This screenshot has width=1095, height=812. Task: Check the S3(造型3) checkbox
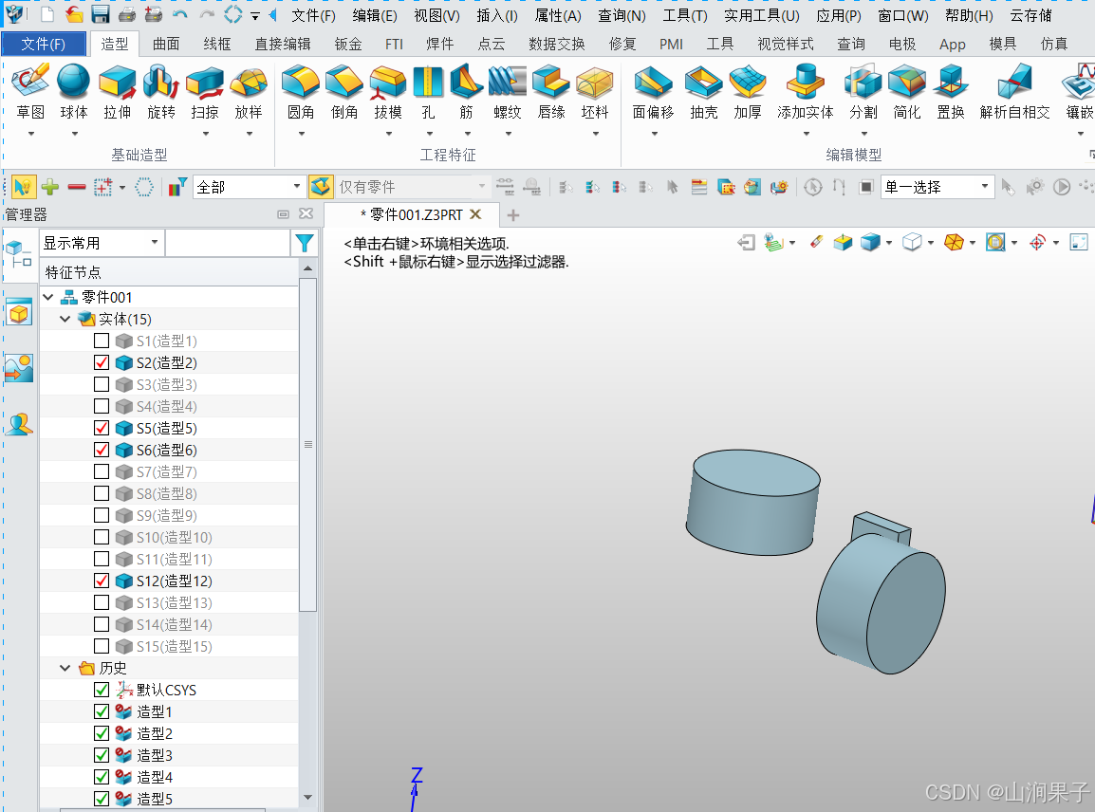tap(102, 384)
